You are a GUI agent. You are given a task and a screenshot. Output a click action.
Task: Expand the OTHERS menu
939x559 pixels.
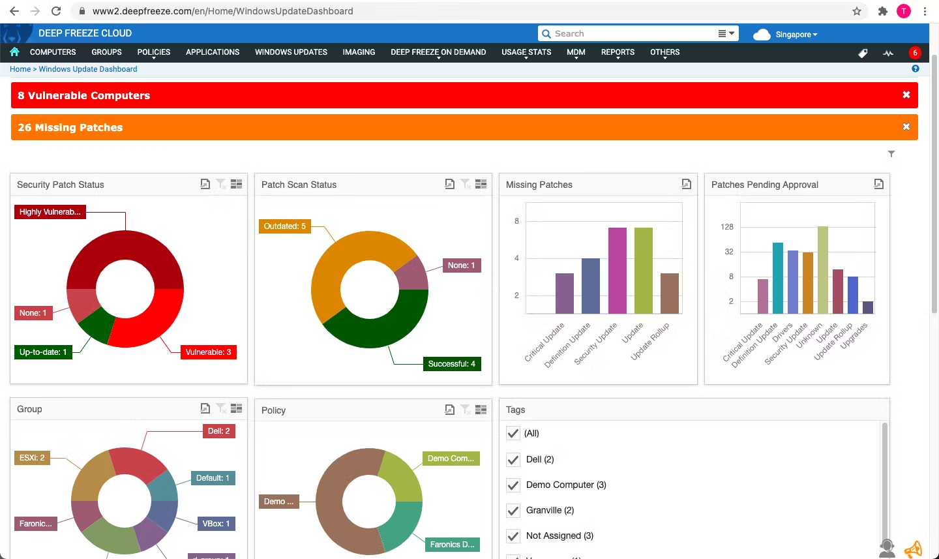pos(664,52)
